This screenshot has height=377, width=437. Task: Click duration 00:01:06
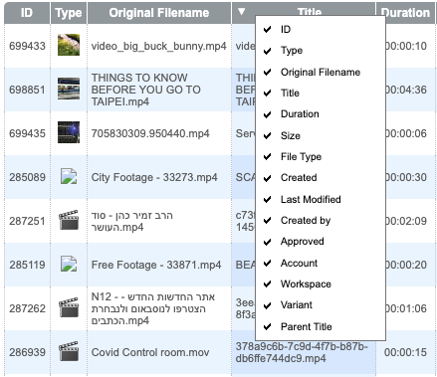[405, 308]
